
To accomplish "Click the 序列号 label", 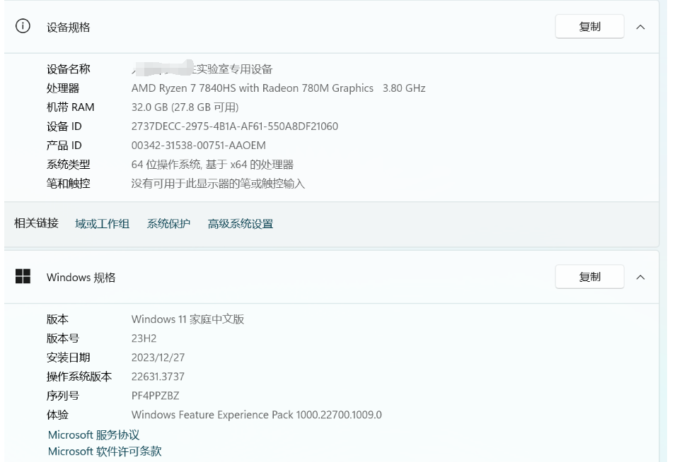I will pyautogui.click(x=63, y=396).
